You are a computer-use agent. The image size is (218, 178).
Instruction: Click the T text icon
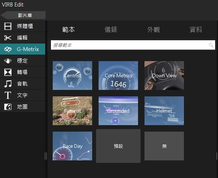[x=8, y=95]
